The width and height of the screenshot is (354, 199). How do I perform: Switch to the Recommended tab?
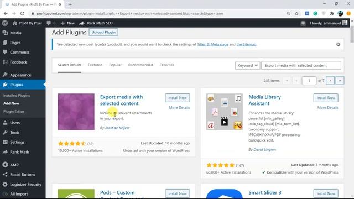tap(140, 65)
